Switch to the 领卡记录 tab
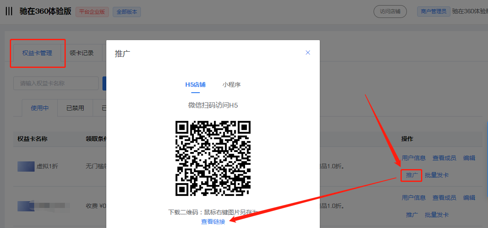 pyautogui.click(x=82, y=53)
